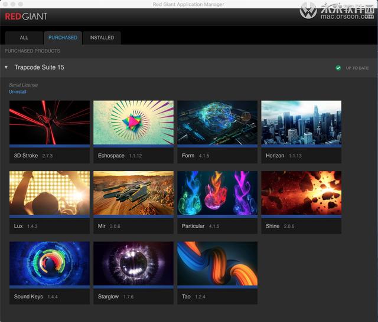
Task: Click version 1.4.4 next to Sound Keys
Action: click(53, 297)
